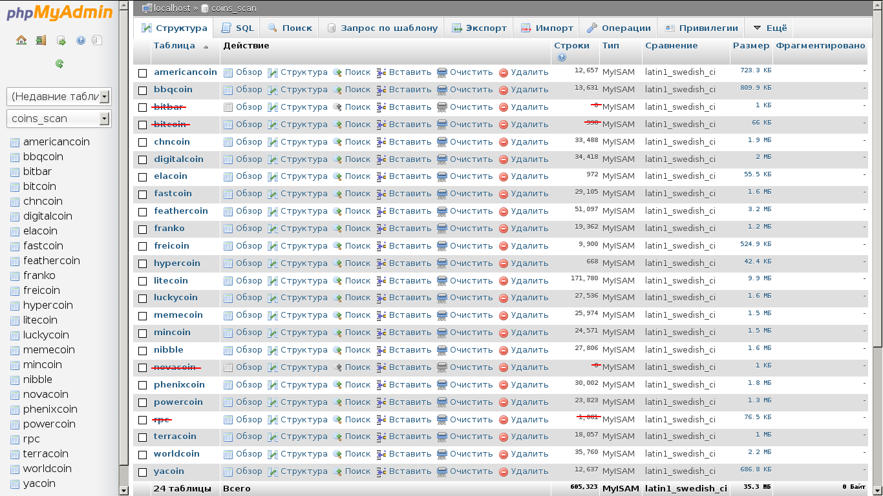Open the coins_scan database dropdown
Viewport: 883px width, 496px height.
tap(59, 119)
